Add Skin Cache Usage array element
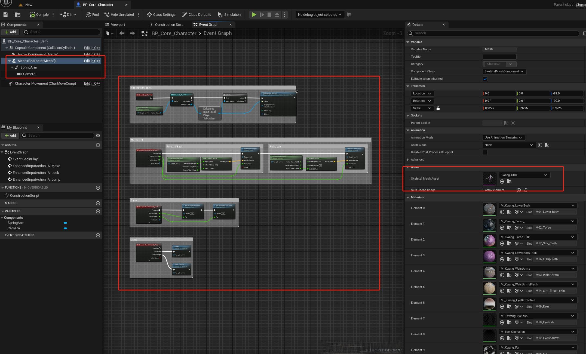The image size is (586, 354). click(518, 190)
